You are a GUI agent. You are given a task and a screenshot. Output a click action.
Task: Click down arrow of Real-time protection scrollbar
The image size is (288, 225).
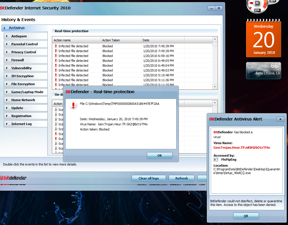click(x=215, y=87)
